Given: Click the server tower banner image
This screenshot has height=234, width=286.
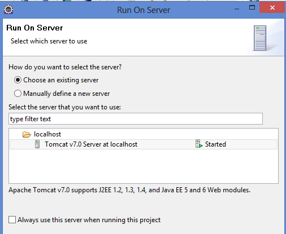Looking at the screenshot, I should 260,38.
